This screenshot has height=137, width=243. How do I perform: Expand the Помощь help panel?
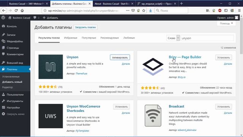[226, 24]
